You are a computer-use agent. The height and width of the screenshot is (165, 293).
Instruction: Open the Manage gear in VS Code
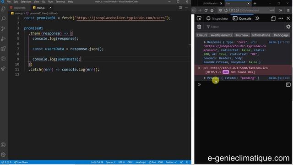tap(3, 155)
